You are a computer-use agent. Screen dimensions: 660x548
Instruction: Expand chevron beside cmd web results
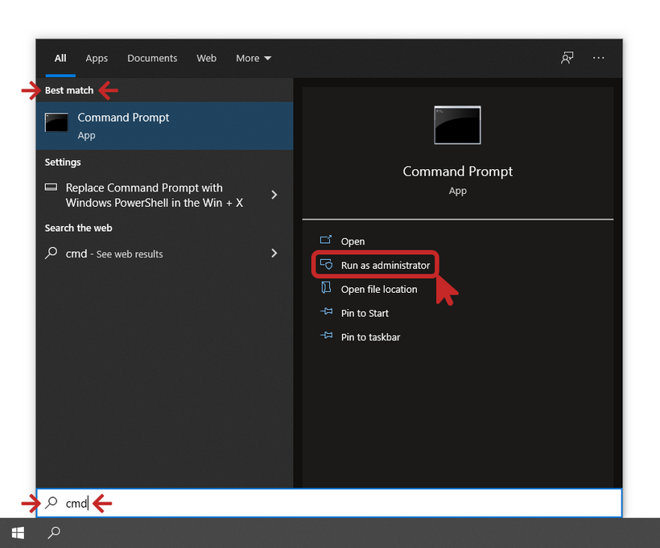click(x=274, y=253)
